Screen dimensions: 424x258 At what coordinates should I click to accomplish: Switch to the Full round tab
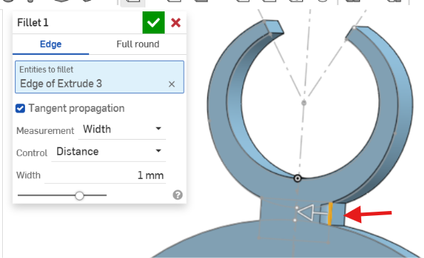[138, 44]
